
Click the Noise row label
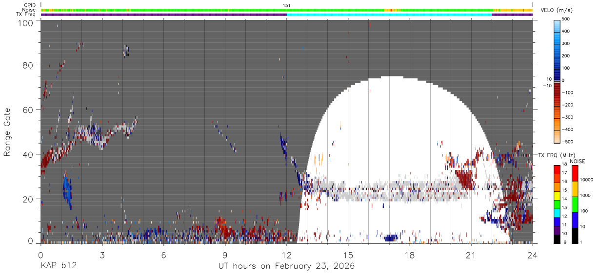click(x=29, y=10)
